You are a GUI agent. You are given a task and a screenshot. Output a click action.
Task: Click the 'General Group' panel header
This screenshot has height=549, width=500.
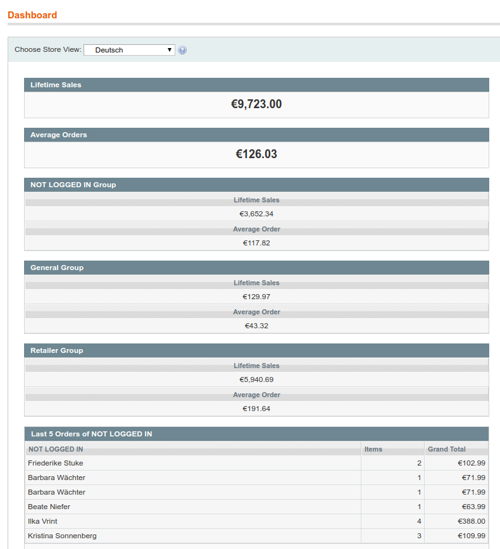coord(256,268)
